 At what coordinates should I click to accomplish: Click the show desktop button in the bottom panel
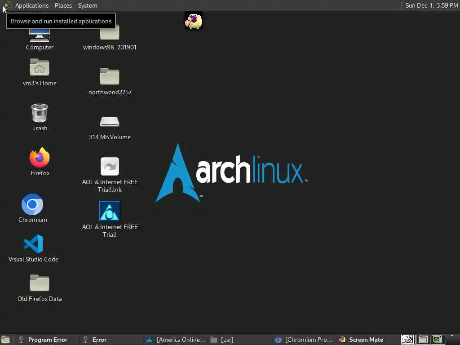[x=5, y=340]
